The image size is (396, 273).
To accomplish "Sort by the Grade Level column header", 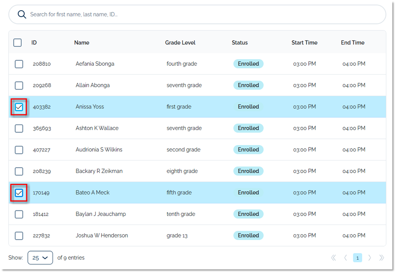I will [180, 43].
